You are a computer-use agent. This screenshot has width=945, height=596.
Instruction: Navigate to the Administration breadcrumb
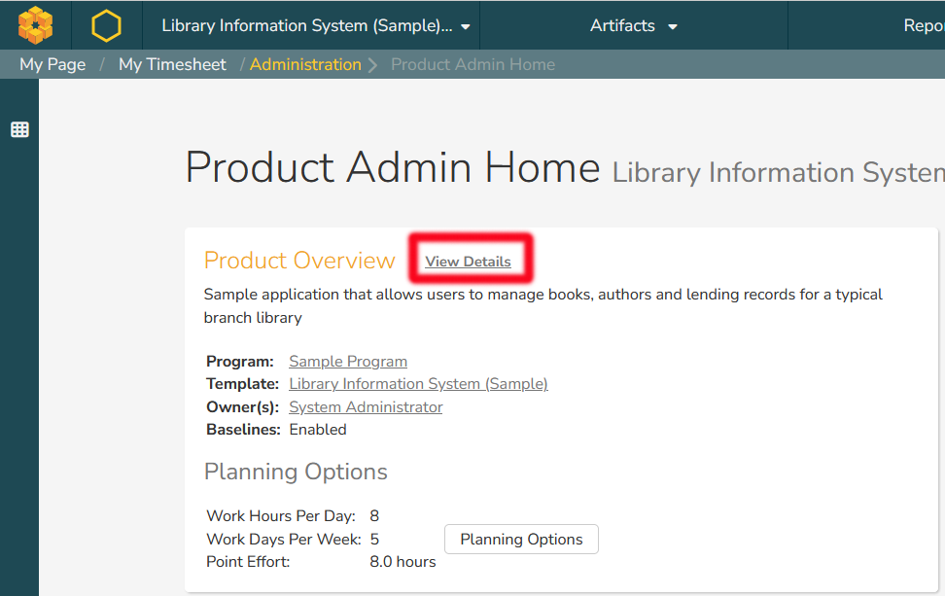point(305,64)
